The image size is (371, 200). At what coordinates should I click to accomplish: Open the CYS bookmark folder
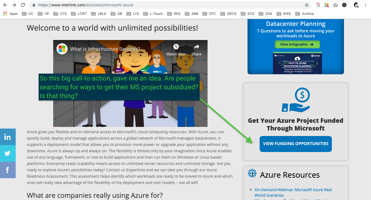(x=60, y=14)
